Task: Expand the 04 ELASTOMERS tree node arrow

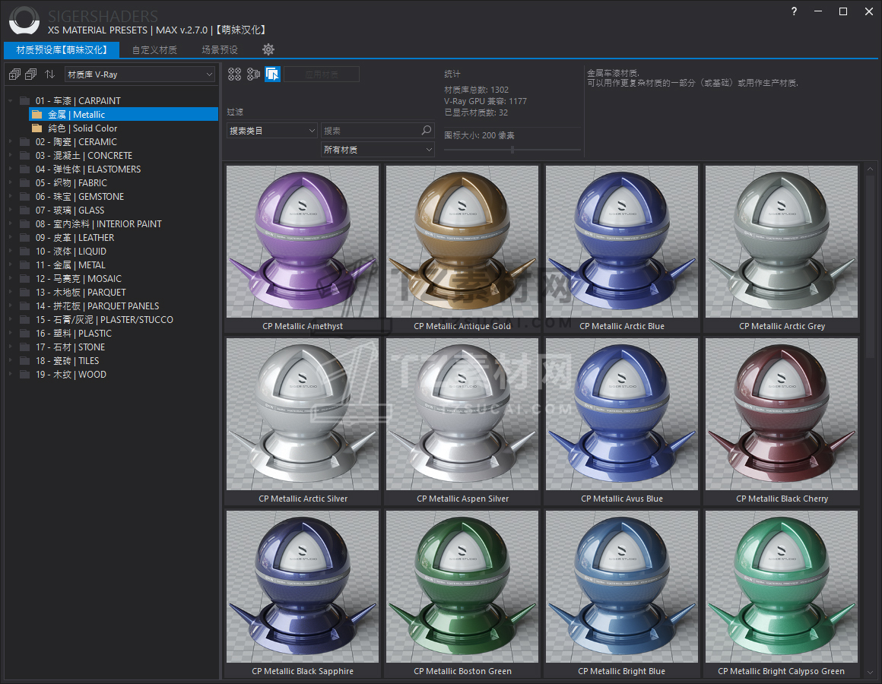Action: pos(10,169)
